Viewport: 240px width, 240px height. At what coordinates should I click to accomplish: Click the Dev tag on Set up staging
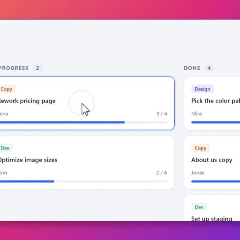(199, 207)
